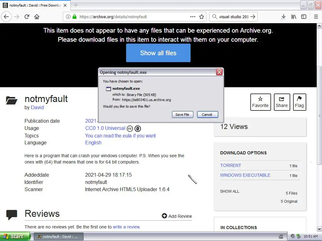Click the Addeddate value 2021-04-29 18:17:15

[x=108, y=175]
